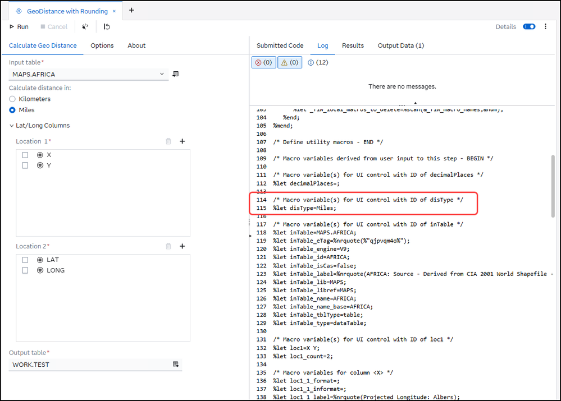Click the numeric type icon next to Y
561x401 pixels.
pos(40,165)
